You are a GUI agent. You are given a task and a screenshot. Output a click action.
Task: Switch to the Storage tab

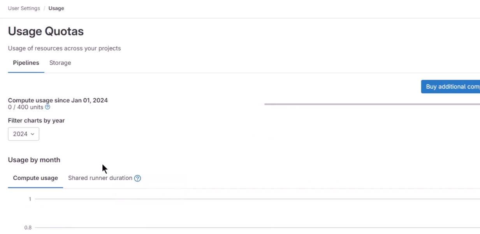pyautogui.click(x=60, y=63)
